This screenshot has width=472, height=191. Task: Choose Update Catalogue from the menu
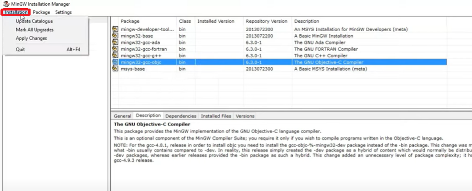34,21
